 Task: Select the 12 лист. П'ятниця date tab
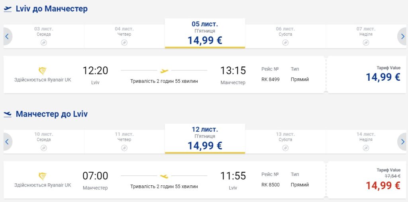(x=205, y=139)
